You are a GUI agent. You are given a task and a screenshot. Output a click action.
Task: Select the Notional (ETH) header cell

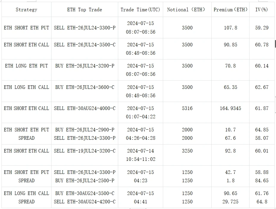point(187,10)
